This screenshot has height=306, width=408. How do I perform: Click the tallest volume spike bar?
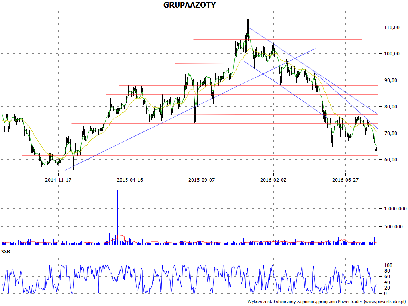coord(118,217)
